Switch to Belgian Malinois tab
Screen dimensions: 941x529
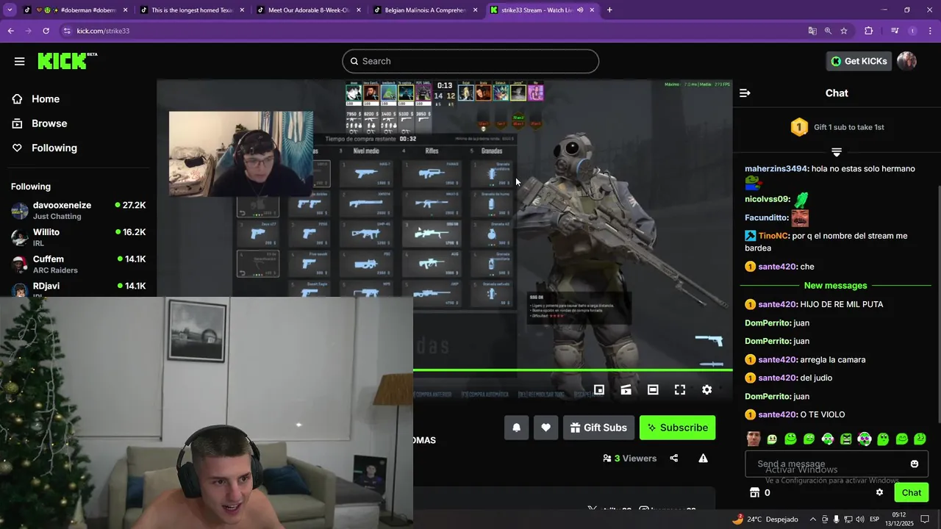[425, 10]
